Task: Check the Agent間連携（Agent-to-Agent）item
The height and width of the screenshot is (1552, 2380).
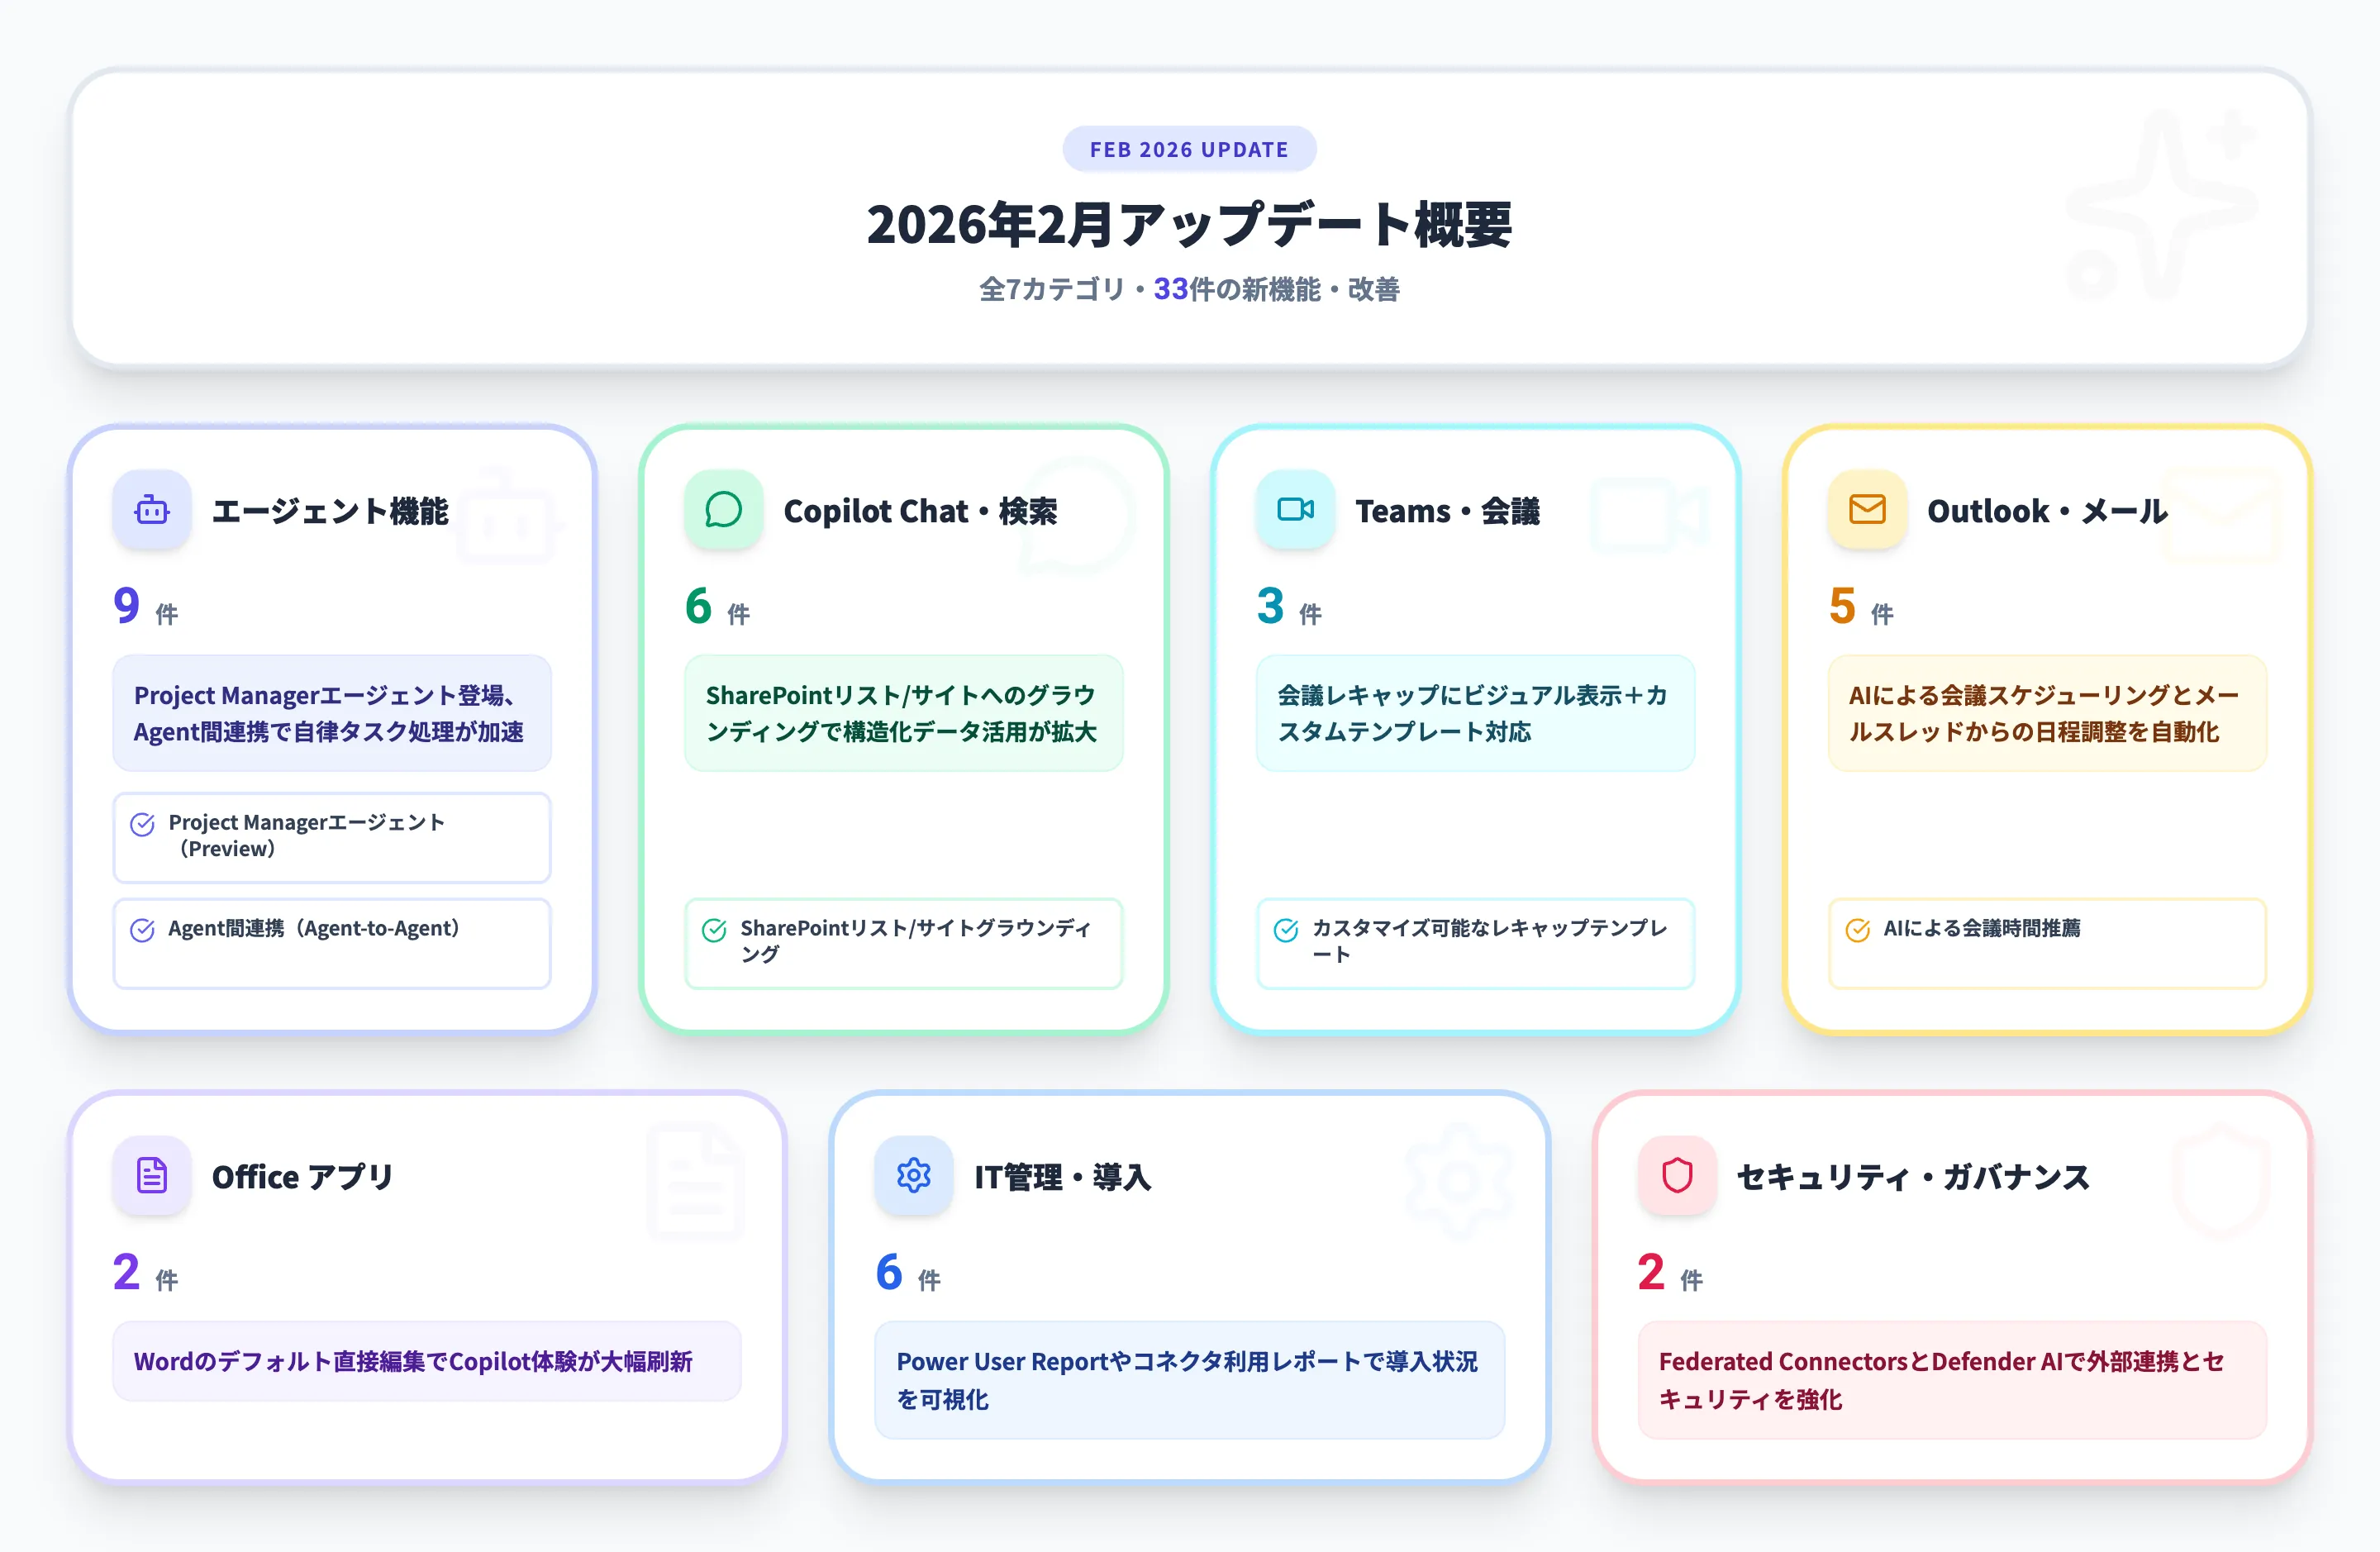Action: click(331, 943)
